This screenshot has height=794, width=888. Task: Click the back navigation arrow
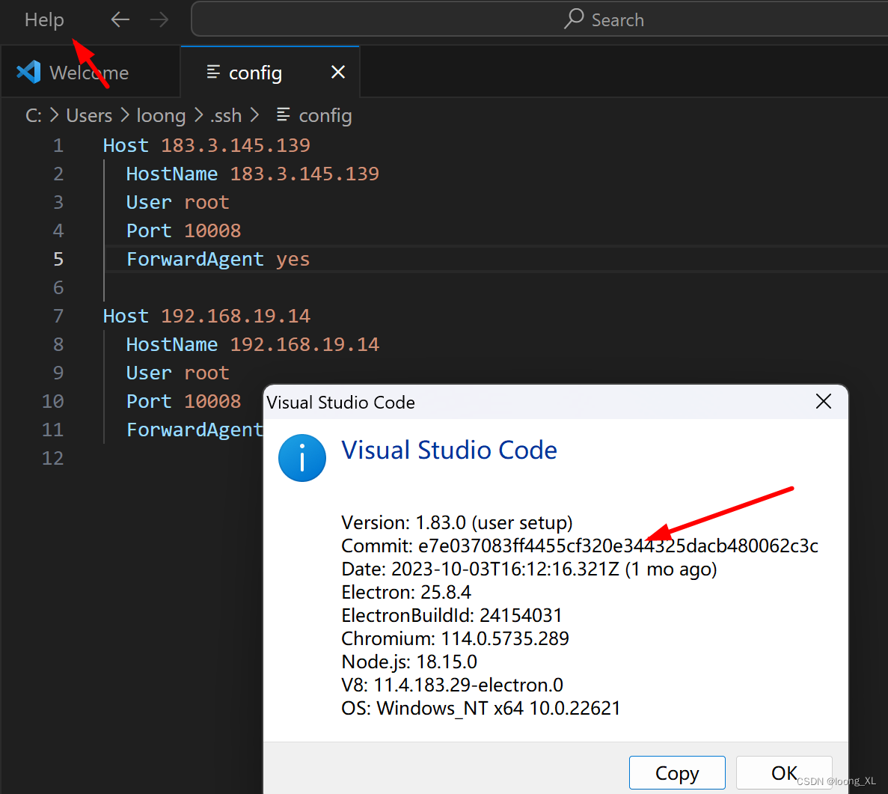point(120,19)
